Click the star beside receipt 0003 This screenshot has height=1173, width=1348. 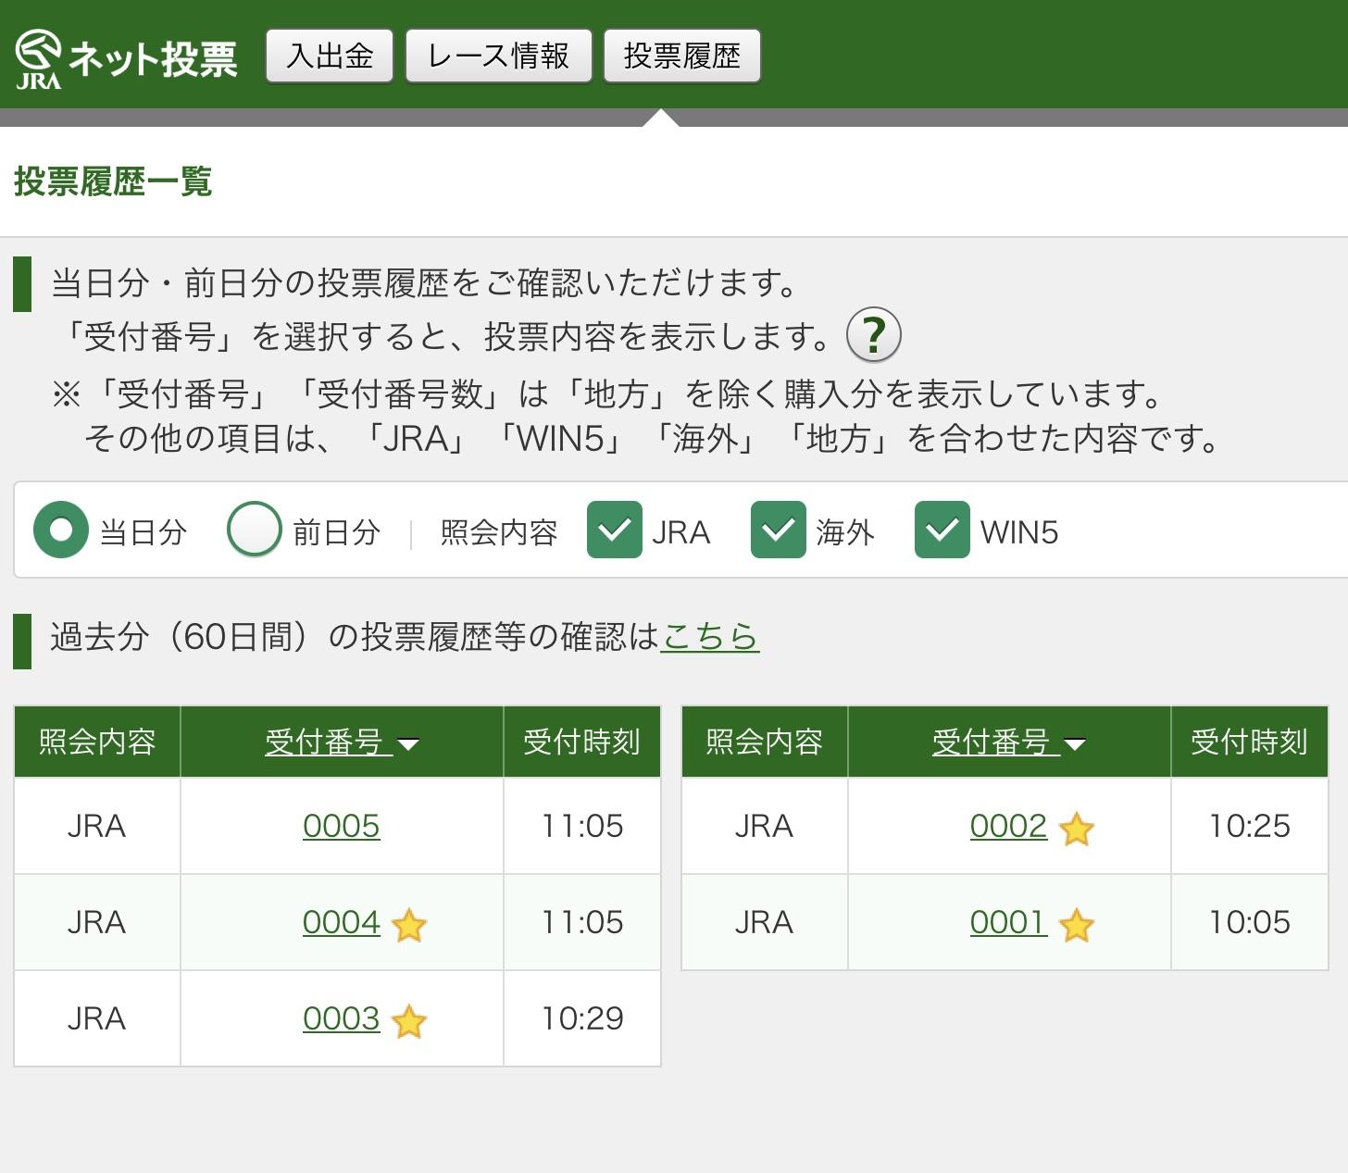click(x=408, y=1021)
